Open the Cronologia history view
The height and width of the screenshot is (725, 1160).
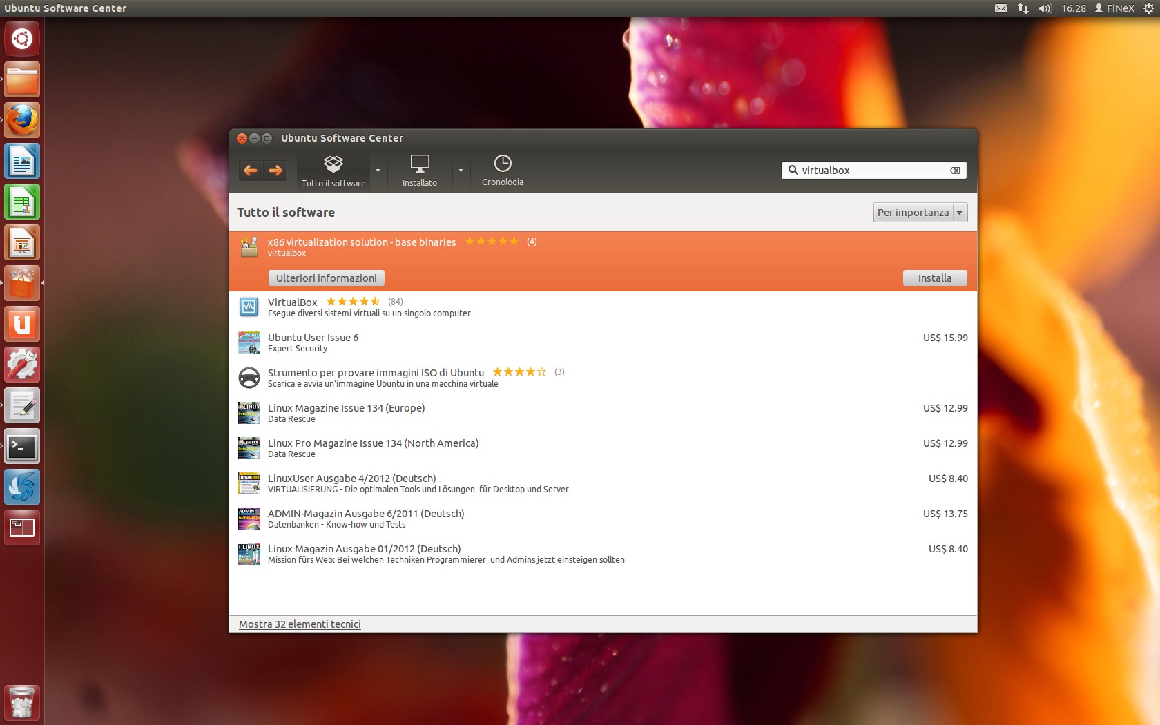coord(503,171)
